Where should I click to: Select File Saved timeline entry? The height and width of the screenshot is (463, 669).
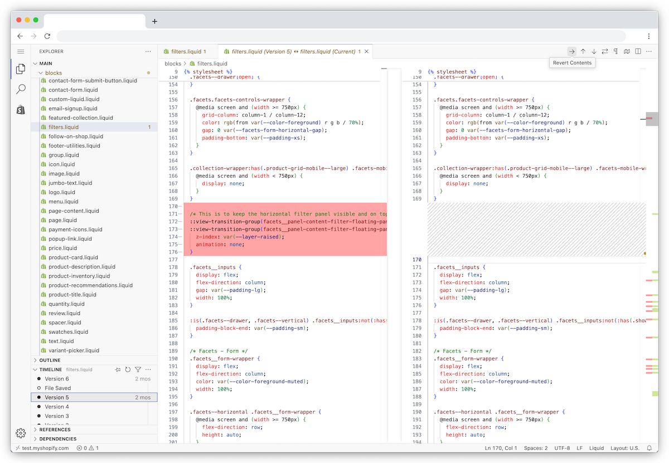(94, 388)
